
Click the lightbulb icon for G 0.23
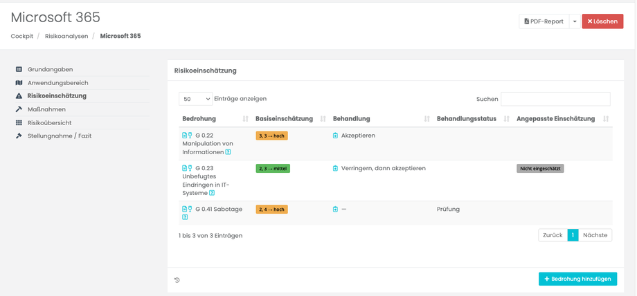[x=190, y=168]
